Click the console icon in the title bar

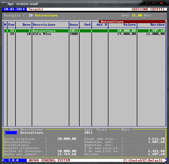tap(4, 4)
